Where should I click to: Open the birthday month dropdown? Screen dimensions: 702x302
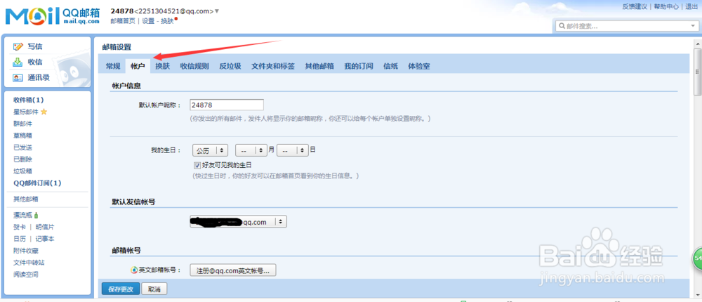tap(251, 150)
